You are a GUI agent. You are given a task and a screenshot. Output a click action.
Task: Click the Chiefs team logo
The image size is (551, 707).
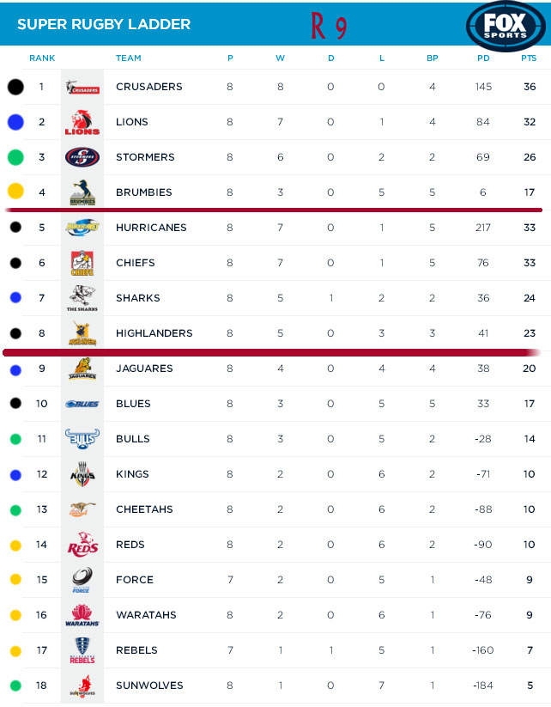coord(82,263)
